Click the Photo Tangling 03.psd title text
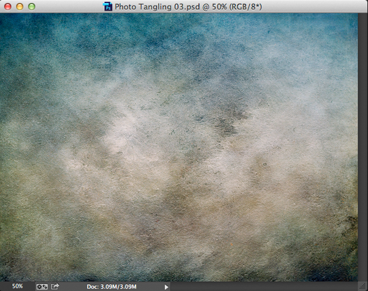This screenshot has width=368, height=291. (188, 7)
